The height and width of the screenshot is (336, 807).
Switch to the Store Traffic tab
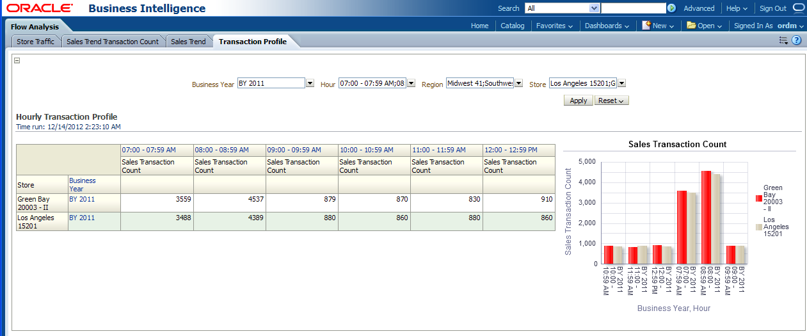(35, 42)
